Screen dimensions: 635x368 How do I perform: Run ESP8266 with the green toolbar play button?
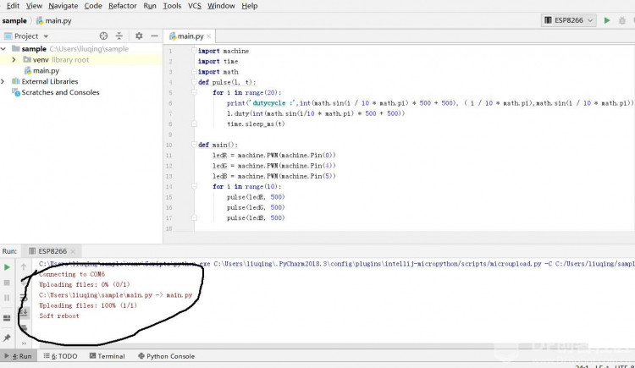(607, 20)
